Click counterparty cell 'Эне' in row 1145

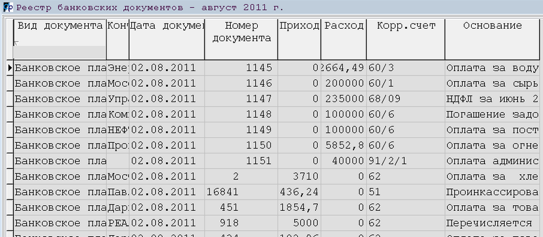point(118,68)
